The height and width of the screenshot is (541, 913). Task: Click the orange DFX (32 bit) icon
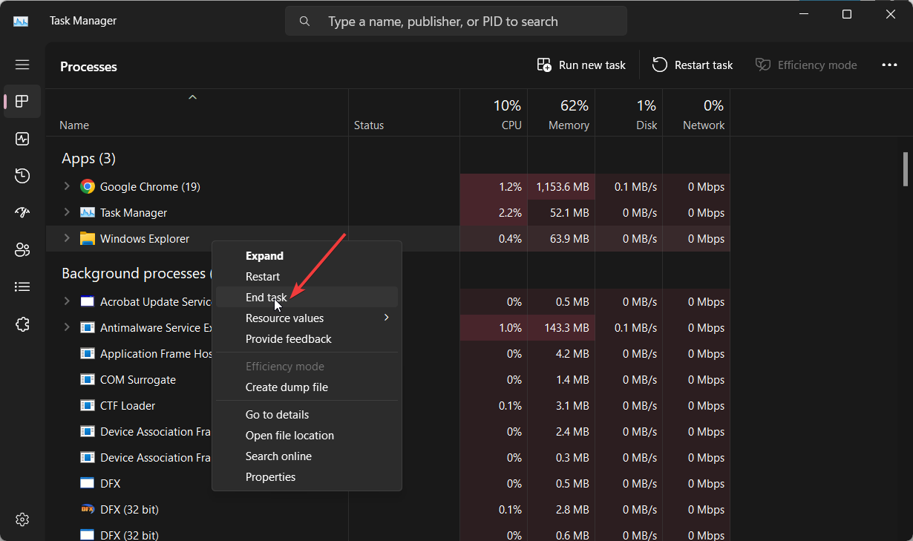click(88, 510)
